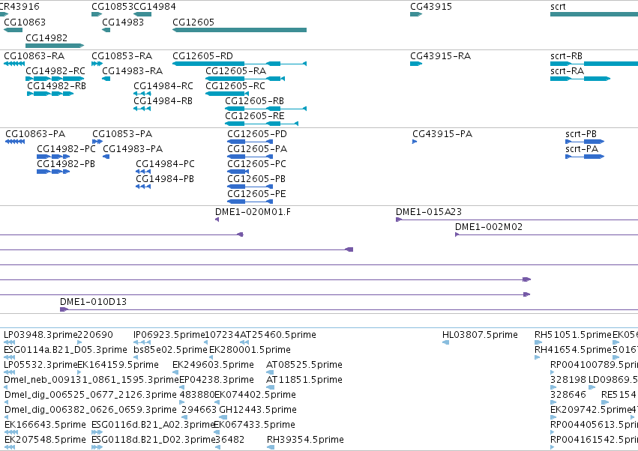The width and height of the screenshot is (638, 451).
Task: Select EST EK249603.5prime
Action: pos(175,372)
